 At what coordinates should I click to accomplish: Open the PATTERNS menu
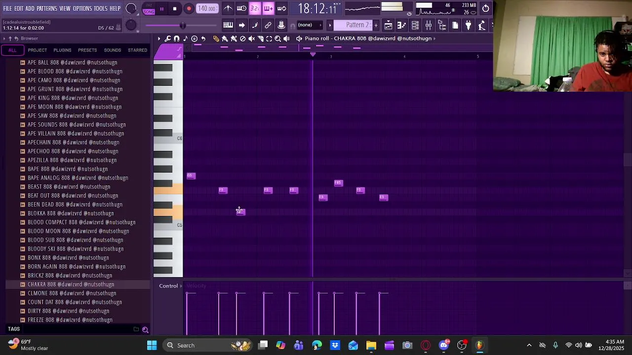tap(47, 8)
